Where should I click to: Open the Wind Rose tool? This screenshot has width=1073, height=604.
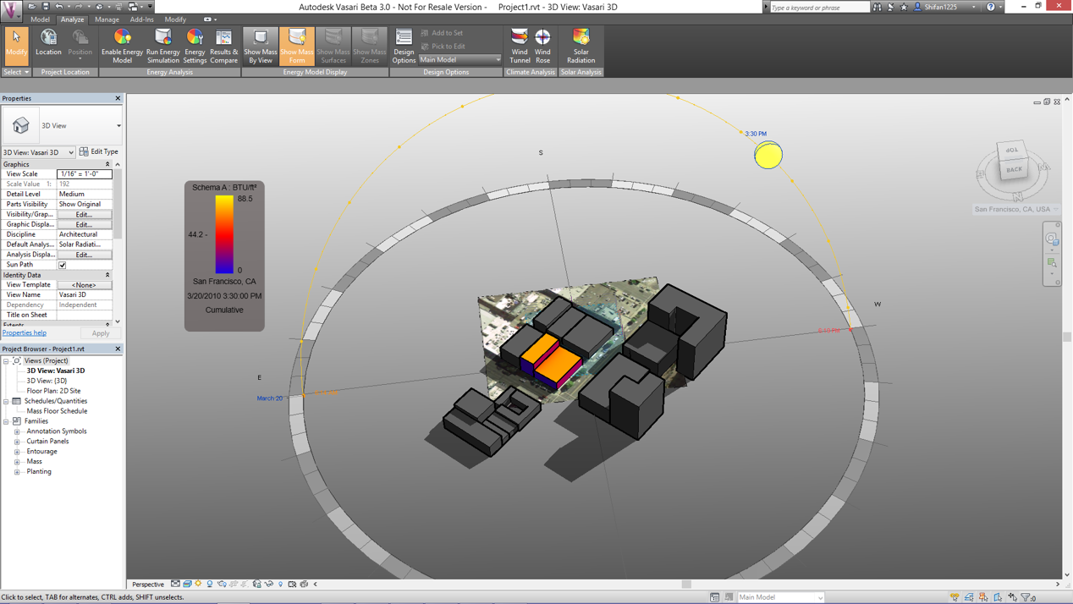point(542,46)
